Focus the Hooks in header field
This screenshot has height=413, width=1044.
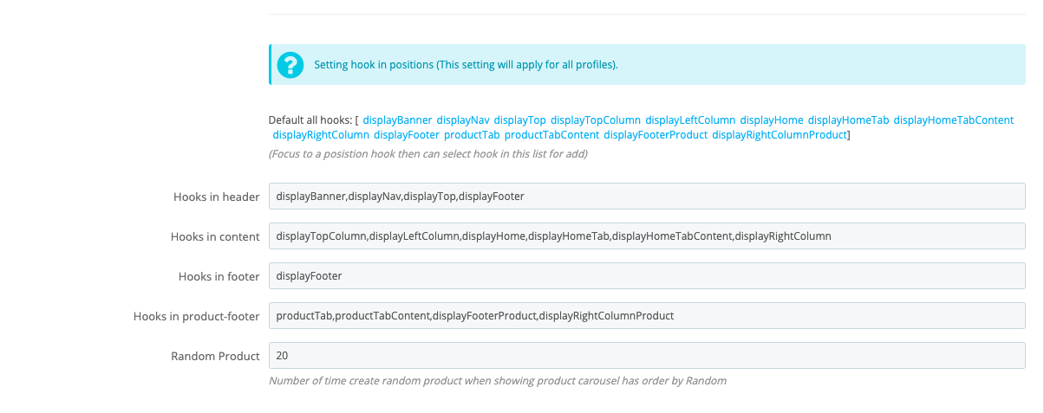[647, 197]
